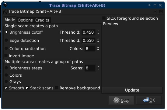167x110 pixels.
Task: Toggle SIOX foreground selection checkbox
Action: pyautogui.click(x=104, y=18)
